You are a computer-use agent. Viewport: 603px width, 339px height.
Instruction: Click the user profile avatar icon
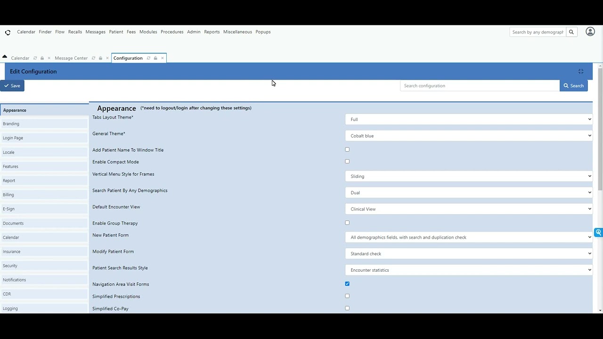tap(590, 32)
